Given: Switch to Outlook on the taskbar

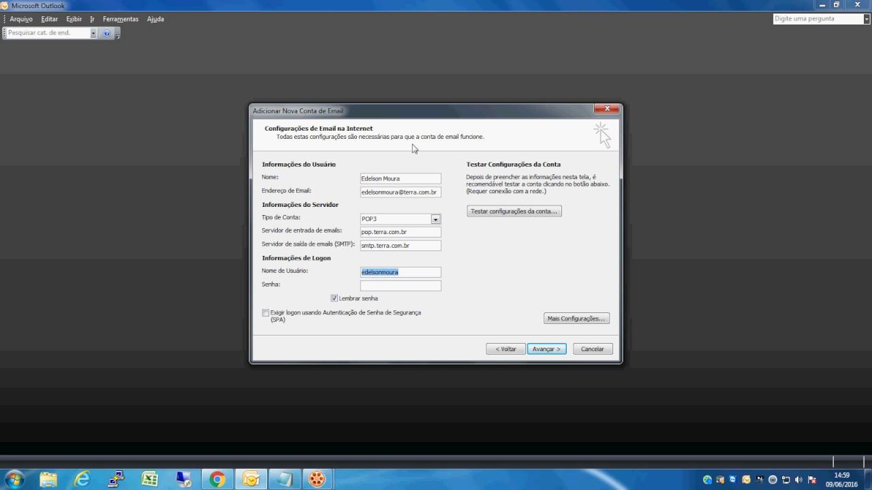Looking at the screenshot, I should (x=251, y=479).
